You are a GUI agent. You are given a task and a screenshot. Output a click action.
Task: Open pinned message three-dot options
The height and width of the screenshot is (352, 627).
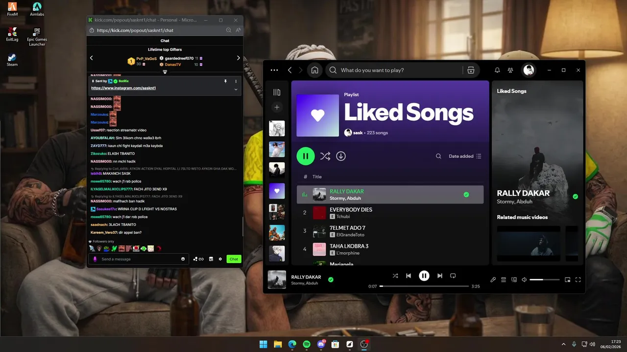236,81
